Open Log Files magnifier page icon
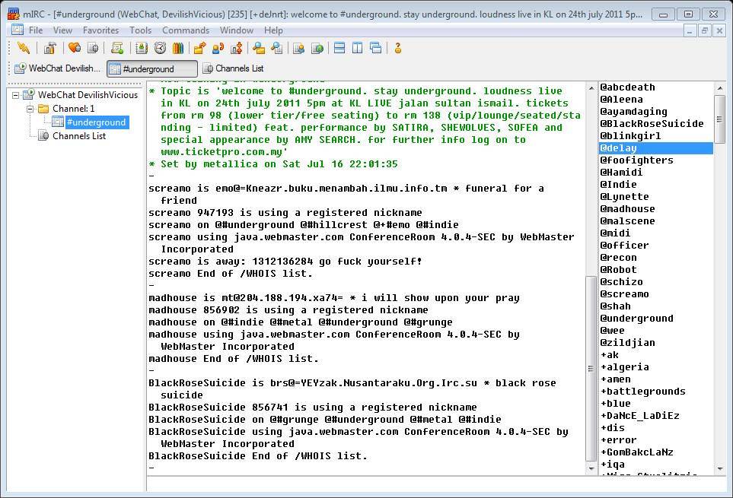 277,48
